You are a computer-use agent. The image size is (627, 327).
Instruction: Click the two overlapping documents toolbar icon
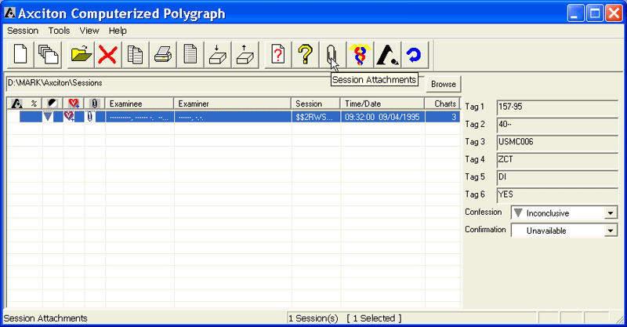tap(135, 54)
